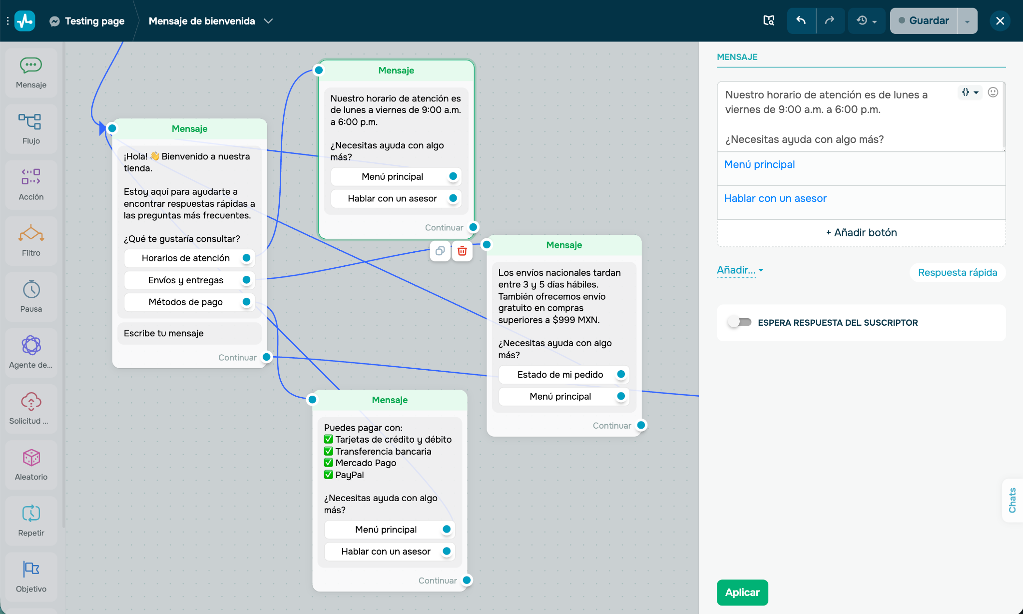Click the MENSAJE panel tab

pos(737,57)
